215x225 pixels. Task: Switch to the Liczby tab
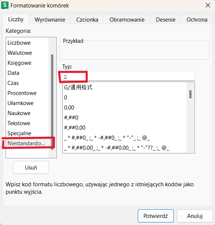(16, 19)
